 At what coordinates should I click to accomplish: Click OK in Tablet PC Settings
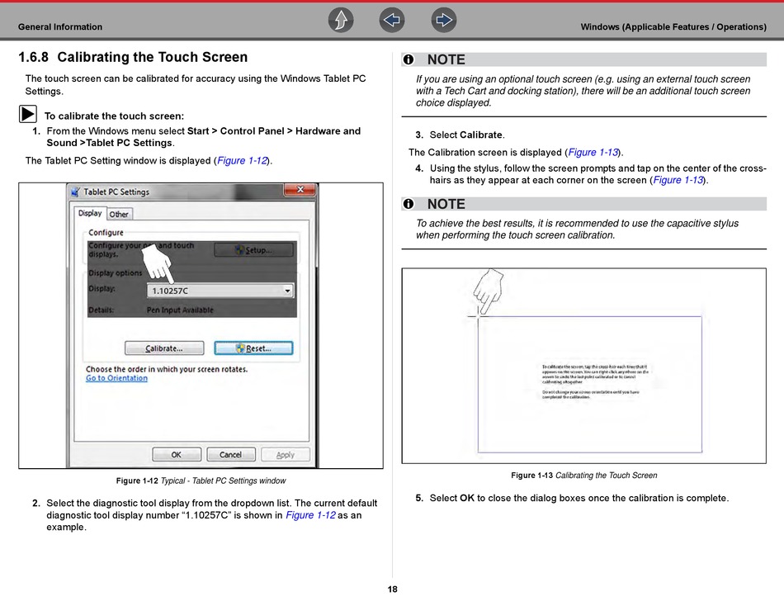pos(177,454)
